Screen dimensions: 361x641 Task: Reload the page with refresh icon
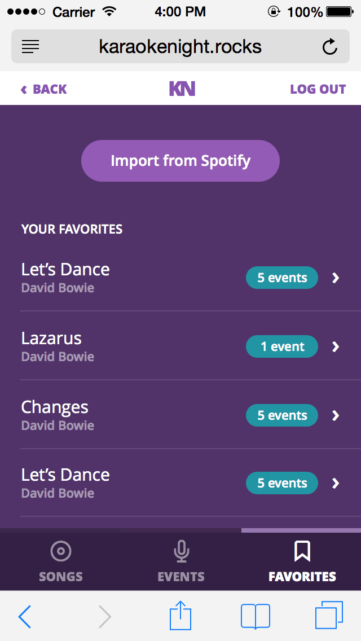click(x=330, y=47)
